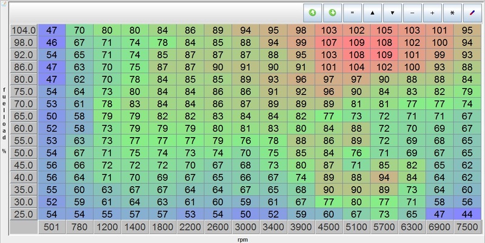
Task: Select the 6900 rpm column header
Action: [x=439, y=227]
